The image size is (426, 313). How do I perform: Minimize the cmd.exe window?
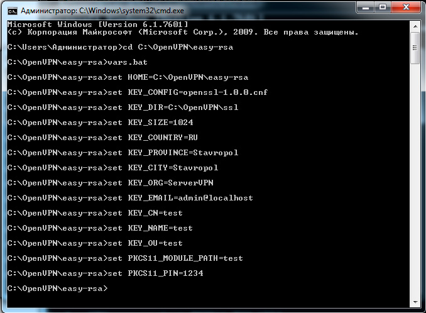click(366, 8)
